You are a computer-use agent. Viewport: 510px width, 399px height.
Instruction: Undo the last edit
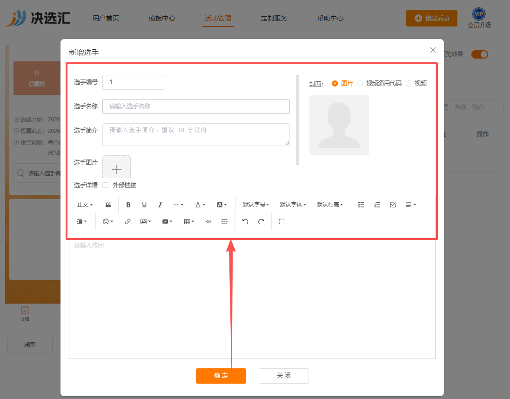(x=245, y=222)
